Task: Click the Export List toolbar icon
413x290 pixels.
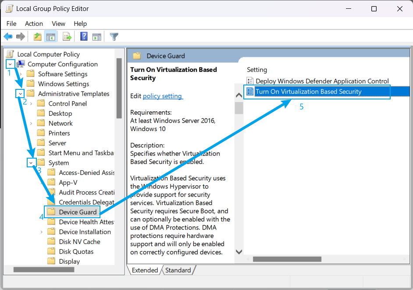Action: tap(67, 37)
